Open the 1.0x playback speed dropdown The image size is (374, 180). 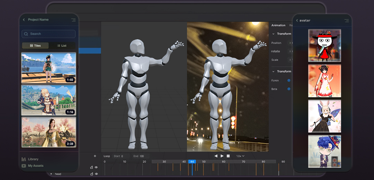point(240,156)
